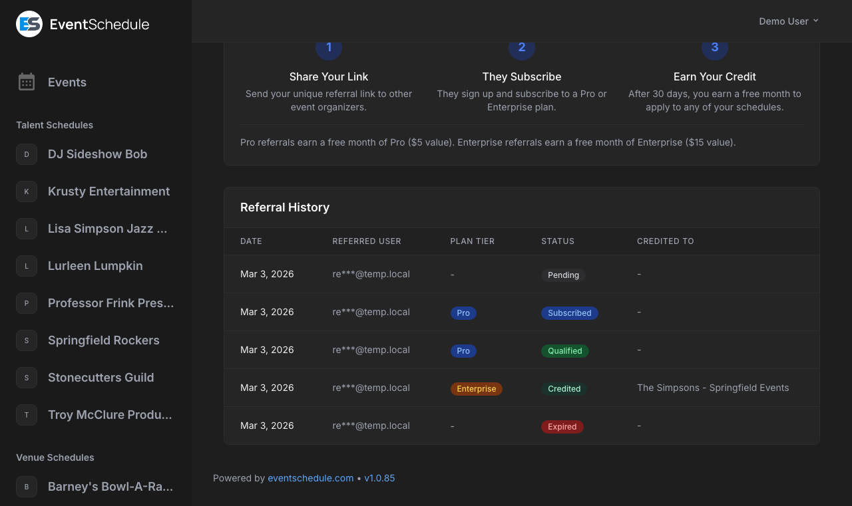Click the Professor Frink avatar icon

pyautogui.click(x=27, y=303)
